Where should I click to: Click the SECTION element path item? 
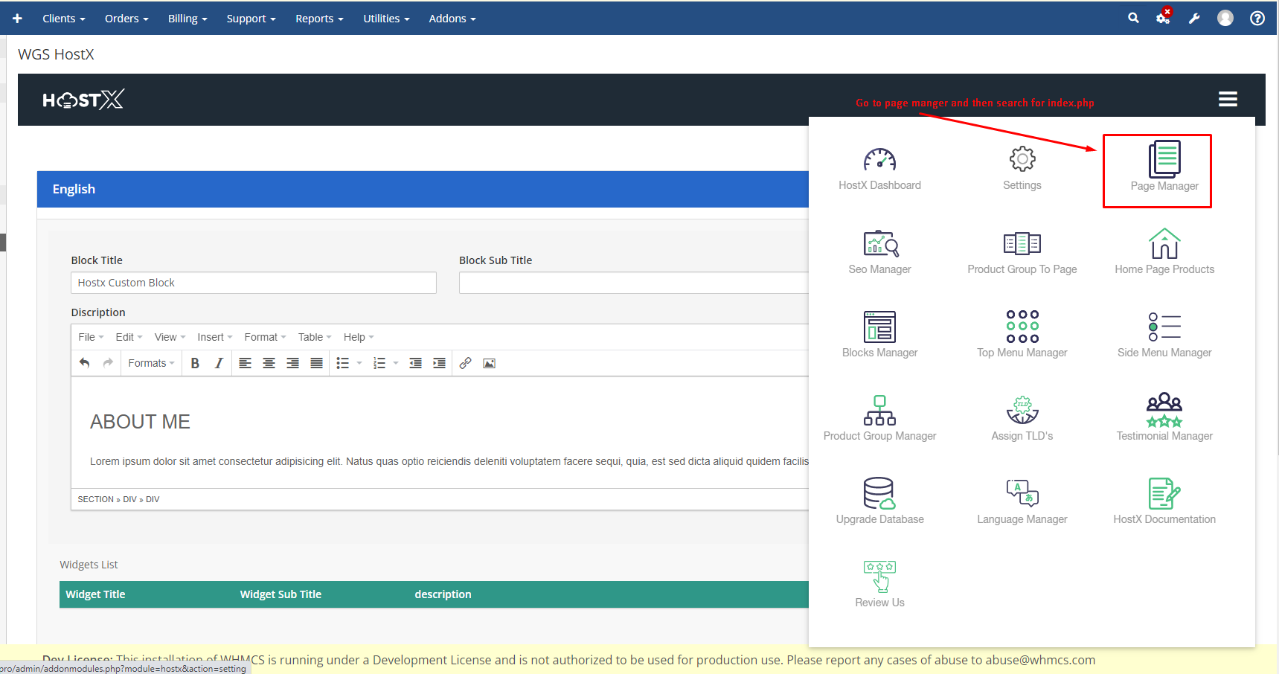(x=95, y=499)
